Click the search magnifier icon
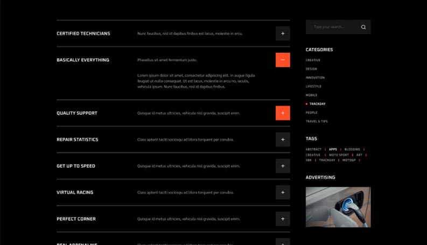The image size is (427, 245). pyautogui.click(x=363, y=27)
